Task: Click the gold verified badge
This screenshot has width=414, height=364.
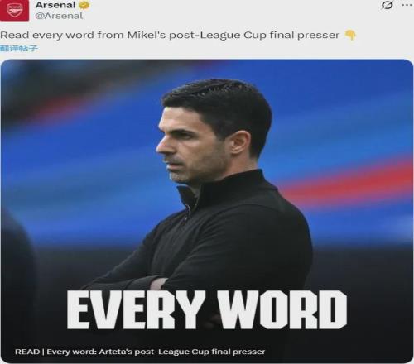Action: pos(84,5)
